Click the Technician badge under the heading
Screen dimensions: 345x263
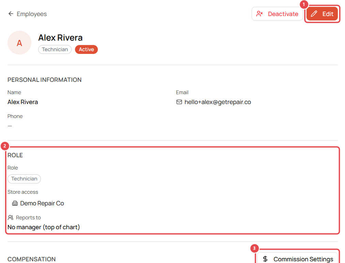[x=55, y=49]
